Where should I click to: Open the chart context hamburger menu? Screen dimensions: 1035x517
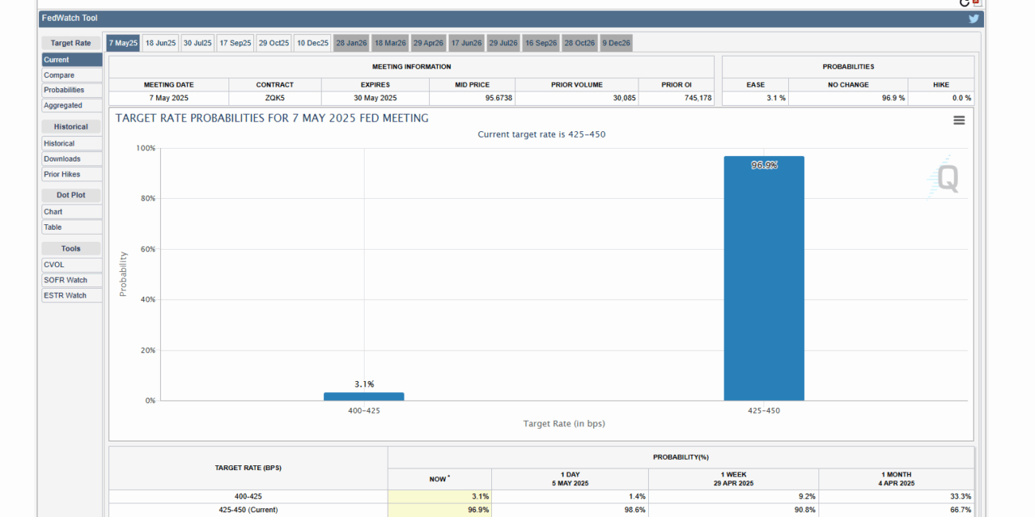tap(959, 120)
